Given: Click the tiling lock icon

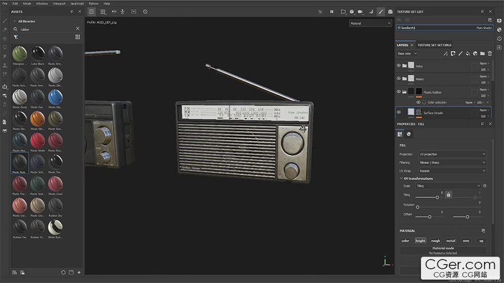Looking at the screenshot, I should (448, 195).
